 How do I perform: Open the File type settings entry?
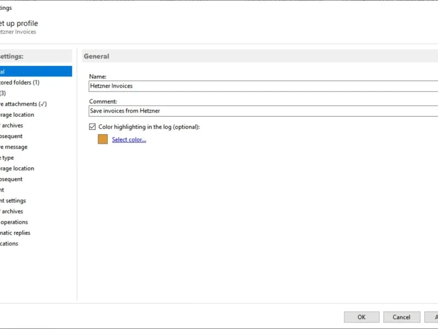click(x=8, y=157)
